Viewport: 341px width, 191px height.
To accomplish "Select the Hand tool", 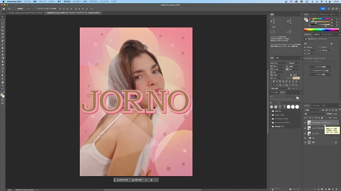I will pos(3,82).
